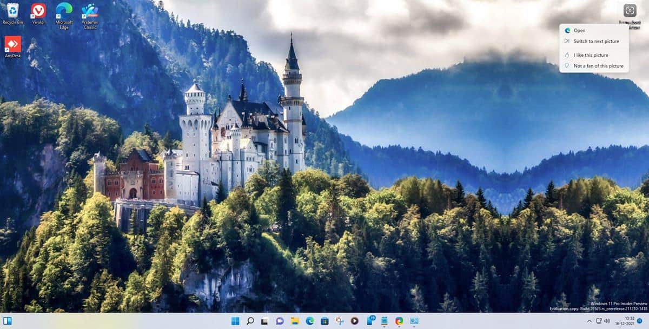Open the Windows Start menu button

pos(235,321)
